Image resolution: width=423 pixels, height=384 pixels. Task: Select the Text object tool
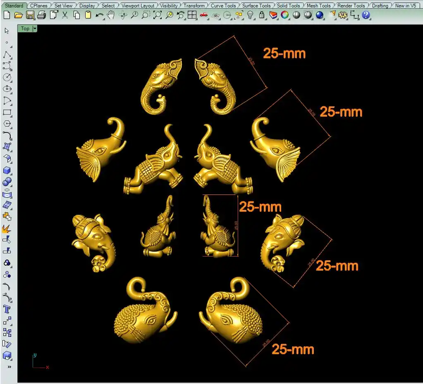tap(7, 309)
